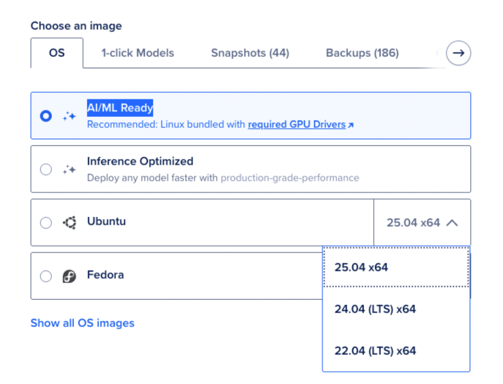Click the Ubuntu logo icon
Image resolution: width=503 pixels, height=384 pixels.
pyautogui.click(x=69, y=223)
